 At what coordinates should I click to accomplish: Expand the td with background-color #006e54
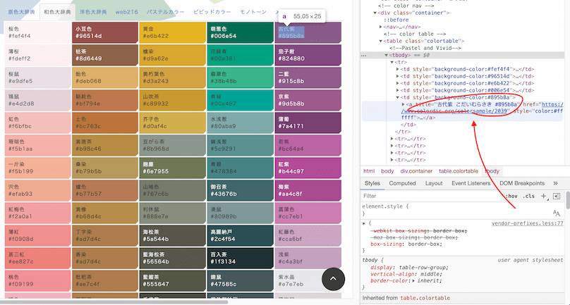pyautogui.click(x=398, y=90)
